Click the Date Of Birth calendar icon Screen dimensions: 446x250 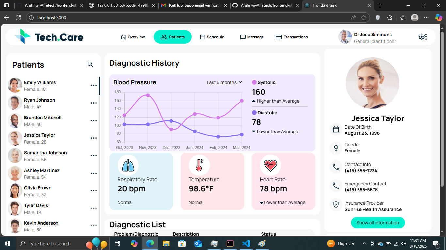[x=336, y=130]
